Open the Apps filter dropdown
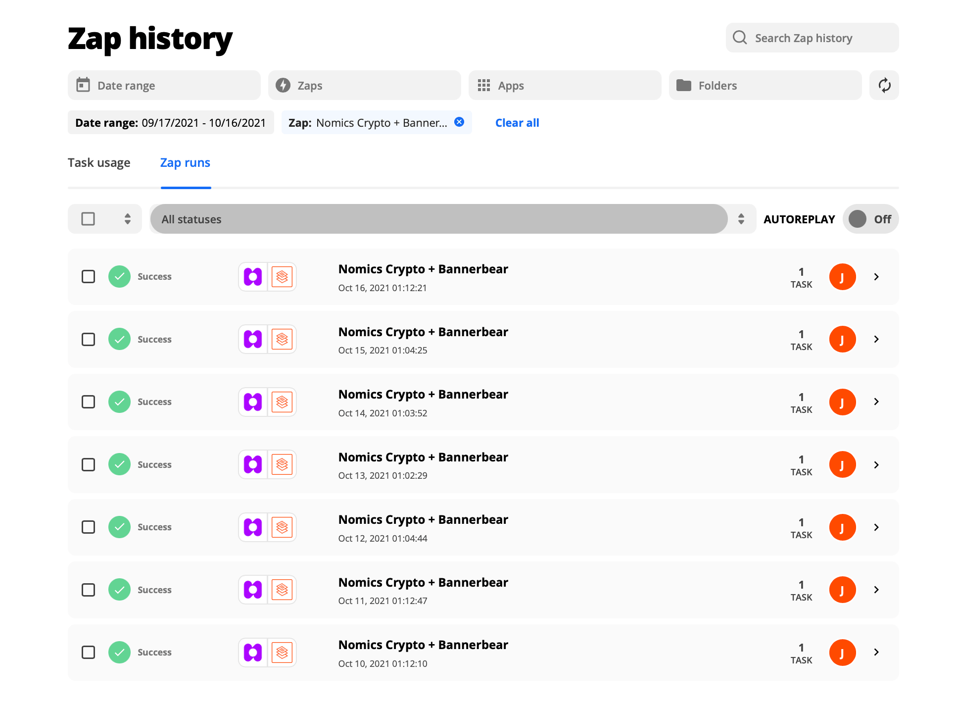This screenshot has height=707, width=956. [565, 85]
